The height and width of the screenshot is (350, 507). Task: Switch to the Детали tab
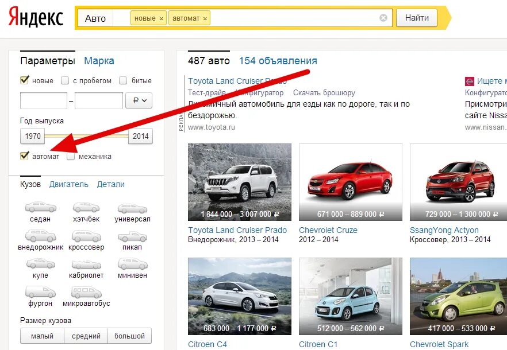[110, 184]
